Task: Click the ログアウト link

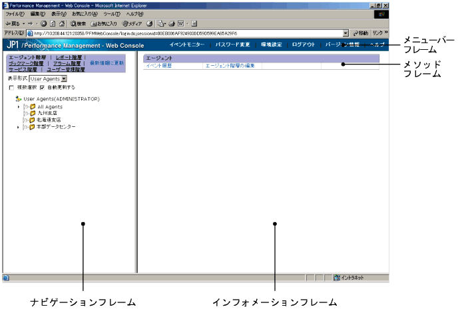Action: pos(304,45)
